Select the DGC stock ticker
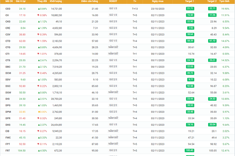This screenshot has width=235, height=156. click(x=8, y=86)
